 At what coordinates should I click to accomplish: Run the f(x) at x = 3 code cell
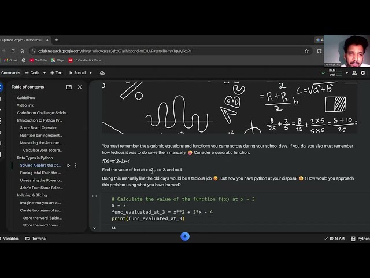pos(94,196)
